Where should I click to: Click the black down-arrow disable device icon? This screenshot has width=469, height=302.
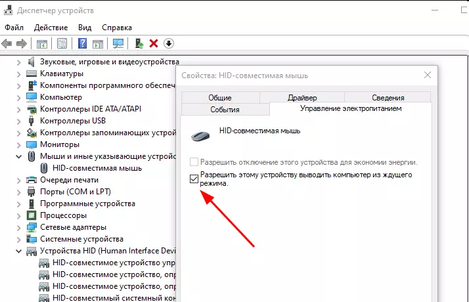169,43
